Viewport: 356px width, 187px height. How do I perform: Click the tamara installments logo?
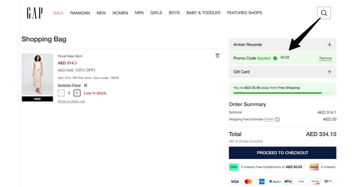(314, 167)
